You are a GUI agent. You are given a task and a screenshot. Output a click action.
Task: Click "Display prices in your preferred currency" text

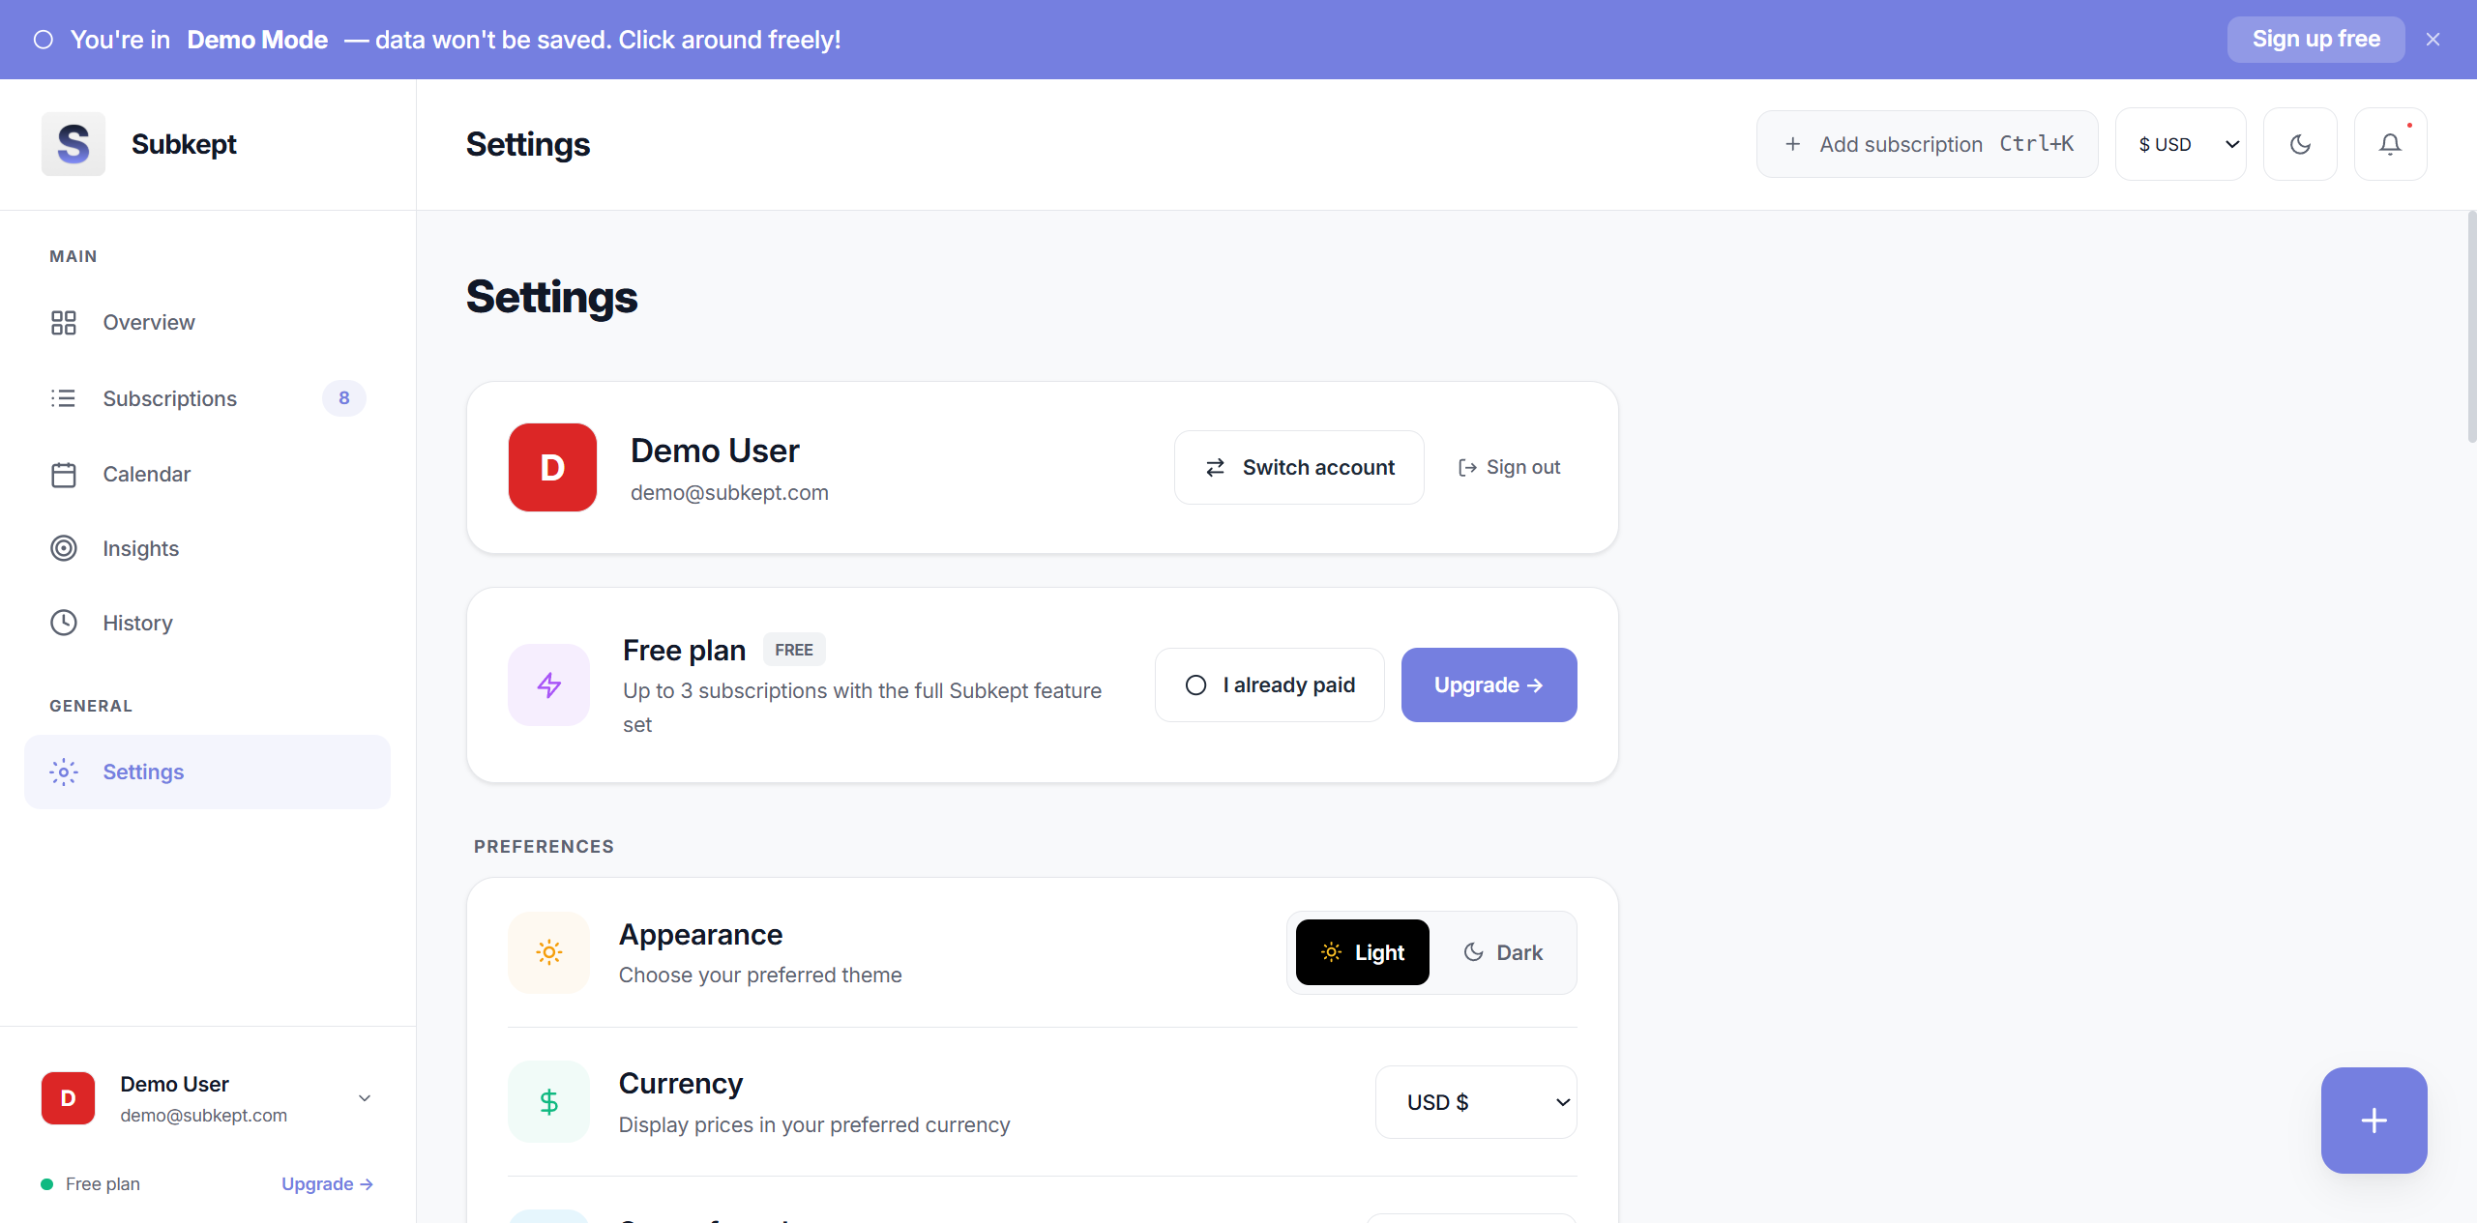click(814, 1125)
